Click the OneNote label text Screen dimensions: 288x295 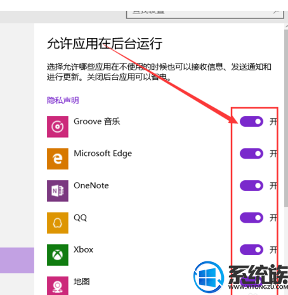[x=91, y=185]
